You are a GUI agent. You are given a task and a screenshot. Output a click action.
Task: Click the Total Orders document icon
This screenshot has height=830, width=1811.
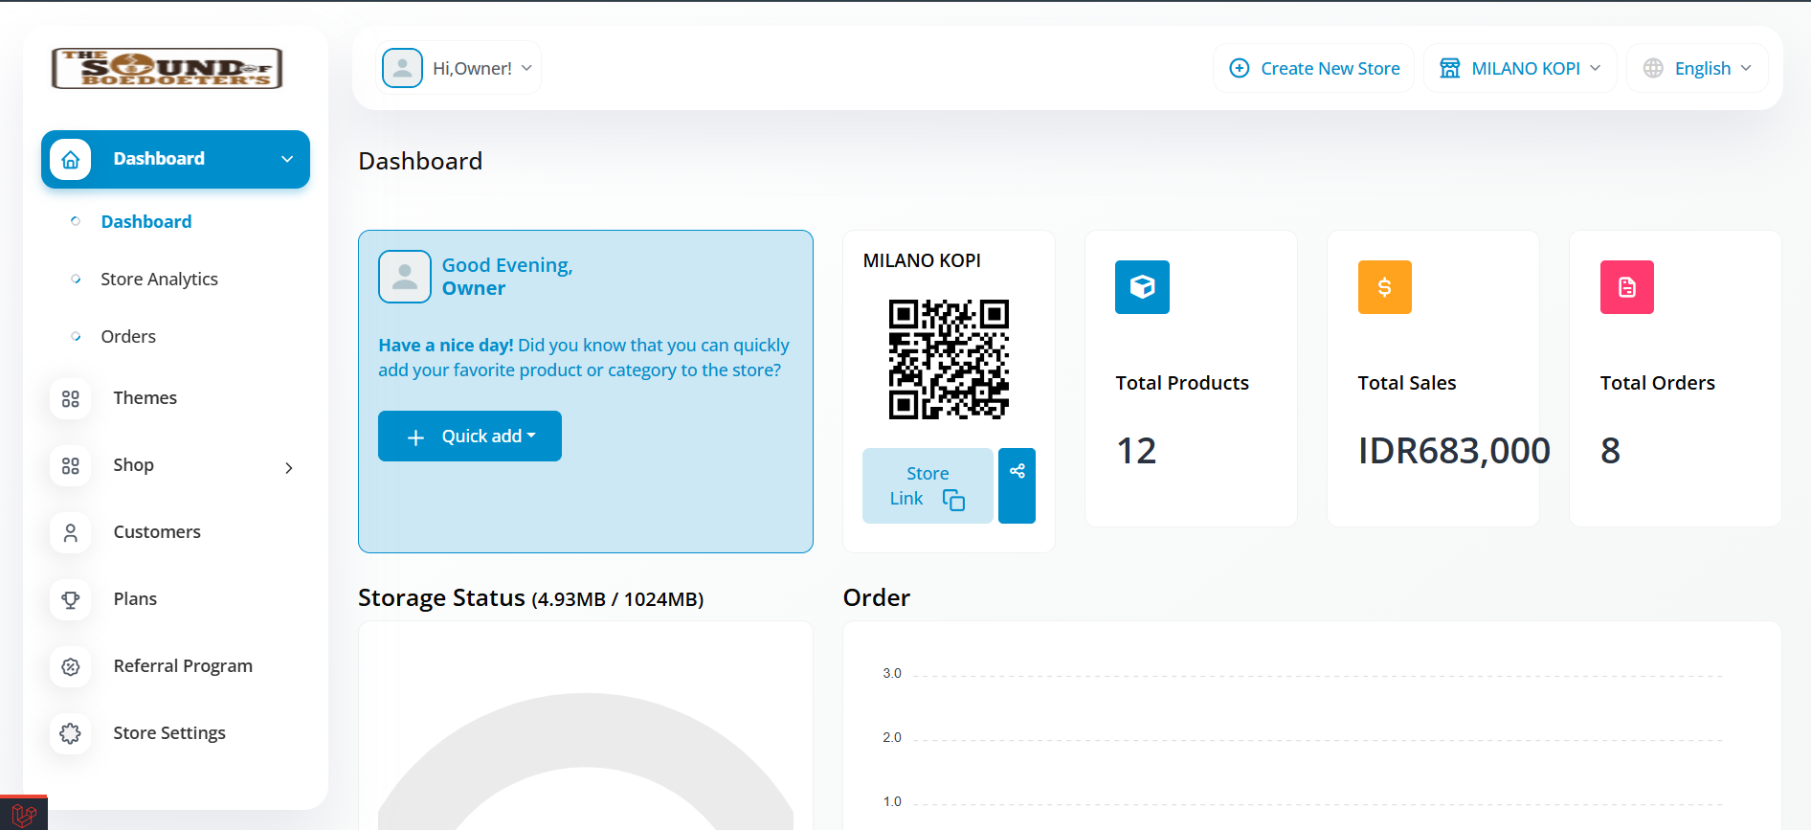1627,287
